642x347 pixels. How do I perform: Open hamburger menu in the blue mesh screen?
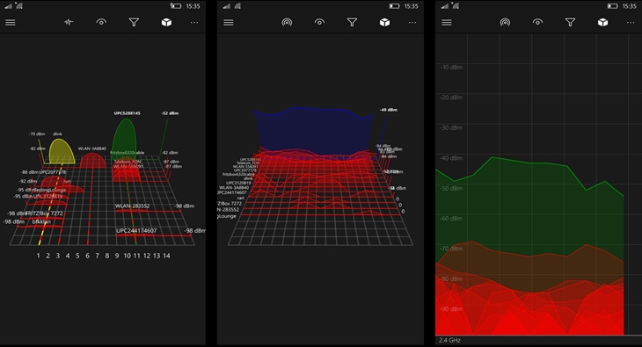click(229, 23)
